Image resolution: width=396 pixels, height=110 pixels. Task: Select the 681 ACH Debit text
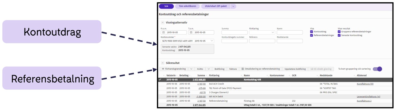pos(216,97)
